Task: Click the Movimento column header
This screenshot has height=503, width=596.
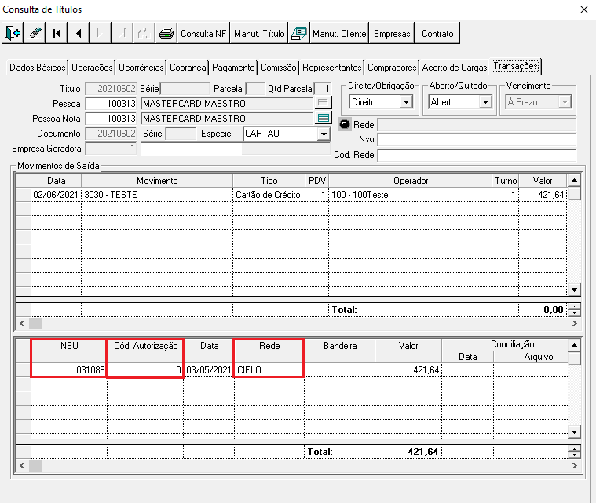Action: tap(157, 180)
